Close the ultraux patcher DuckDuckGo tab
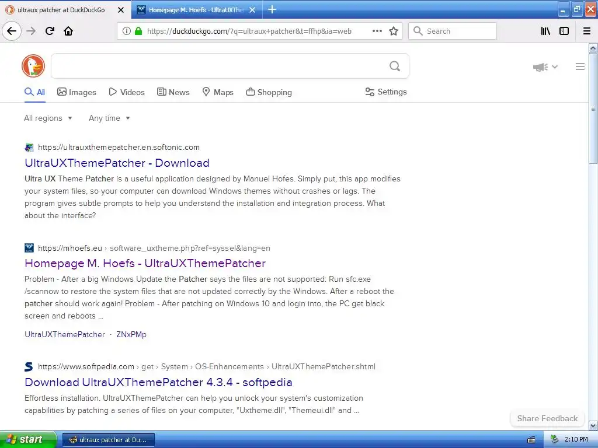This screenshot has width=598, height=448. [121, 10]
